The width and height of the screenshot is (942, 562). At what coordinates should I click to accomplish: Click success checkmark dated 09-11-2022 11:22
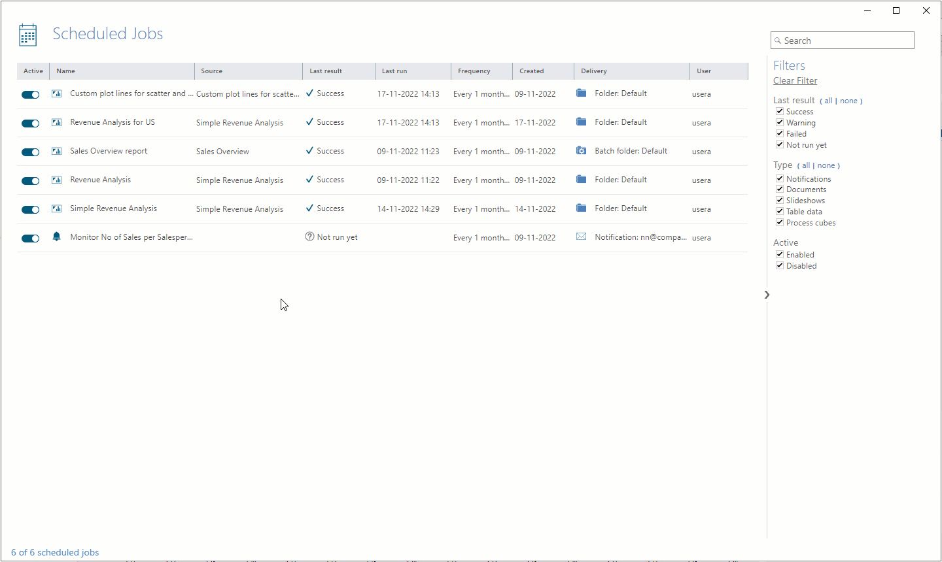point(309,180)
